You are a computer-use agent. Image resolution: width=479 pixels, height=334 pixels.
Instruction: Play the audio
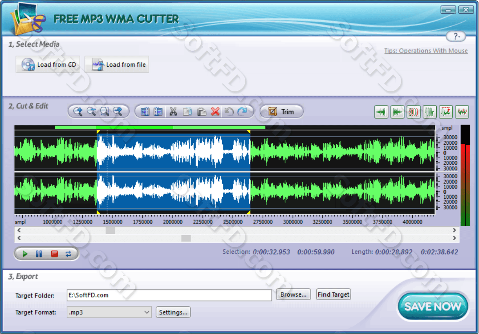click(25, 254)
